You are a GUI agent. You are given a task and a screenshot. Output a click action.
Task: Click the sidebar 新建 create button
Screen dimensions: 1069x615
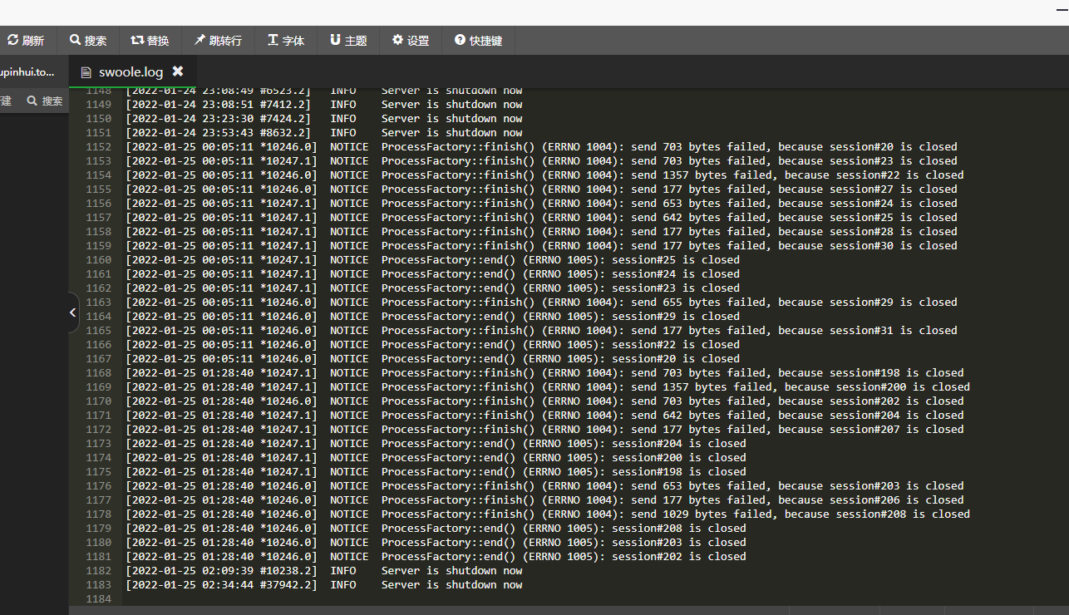point(6,101)
